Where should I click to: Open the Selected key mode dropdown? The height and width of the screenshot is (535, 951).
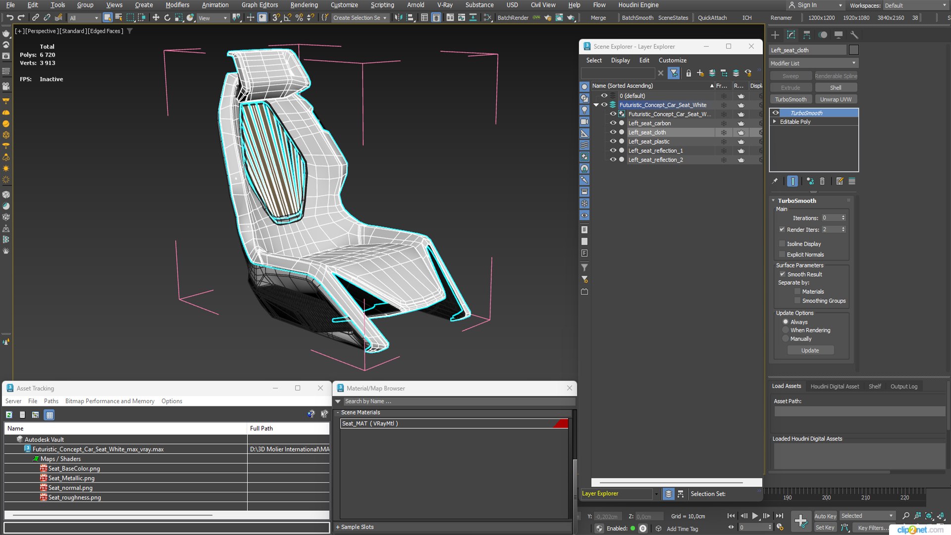867,516
